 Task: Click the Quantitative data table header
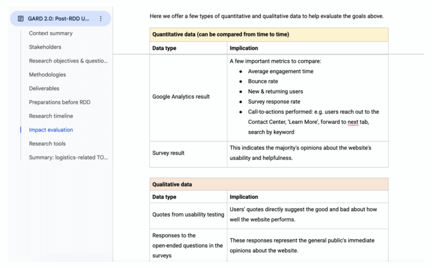click(269, 34)
